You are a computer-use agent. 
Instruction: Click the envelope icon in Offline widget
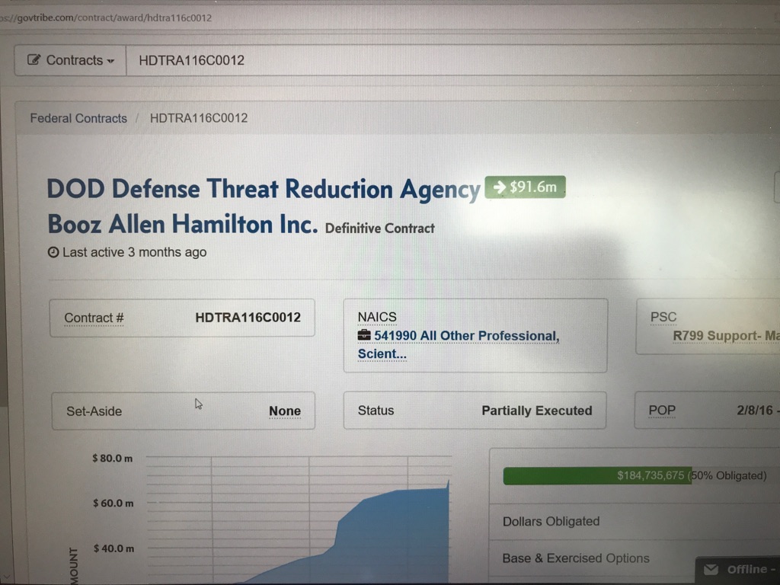[711, 570]
